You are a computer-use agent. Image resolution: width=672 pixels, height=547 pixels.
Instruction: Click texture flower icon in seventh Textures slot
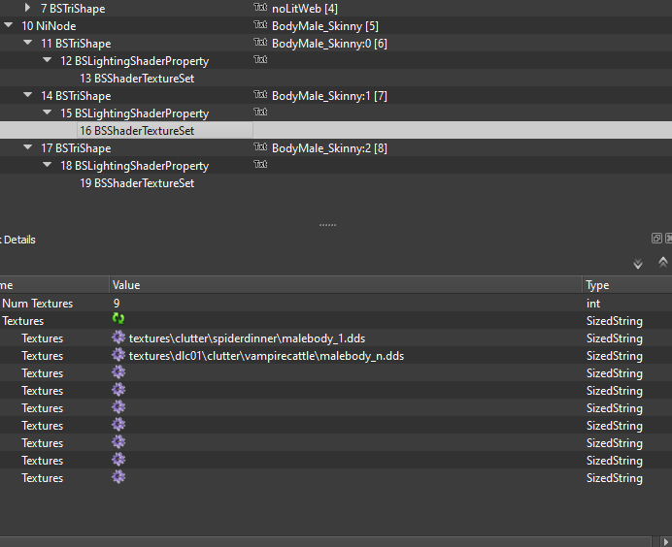point(118,442)
